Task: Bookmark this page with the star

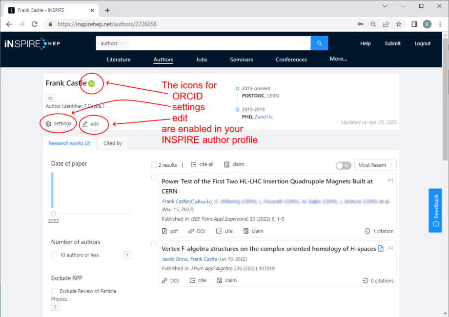Action: pyautogui.click(x=399, y=24)
